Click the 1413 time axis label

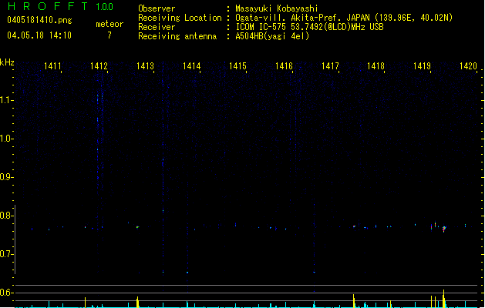coord(145,65)
